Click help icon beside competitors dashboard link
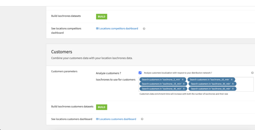This screenshot has height=130, width=255. (144, 29)
